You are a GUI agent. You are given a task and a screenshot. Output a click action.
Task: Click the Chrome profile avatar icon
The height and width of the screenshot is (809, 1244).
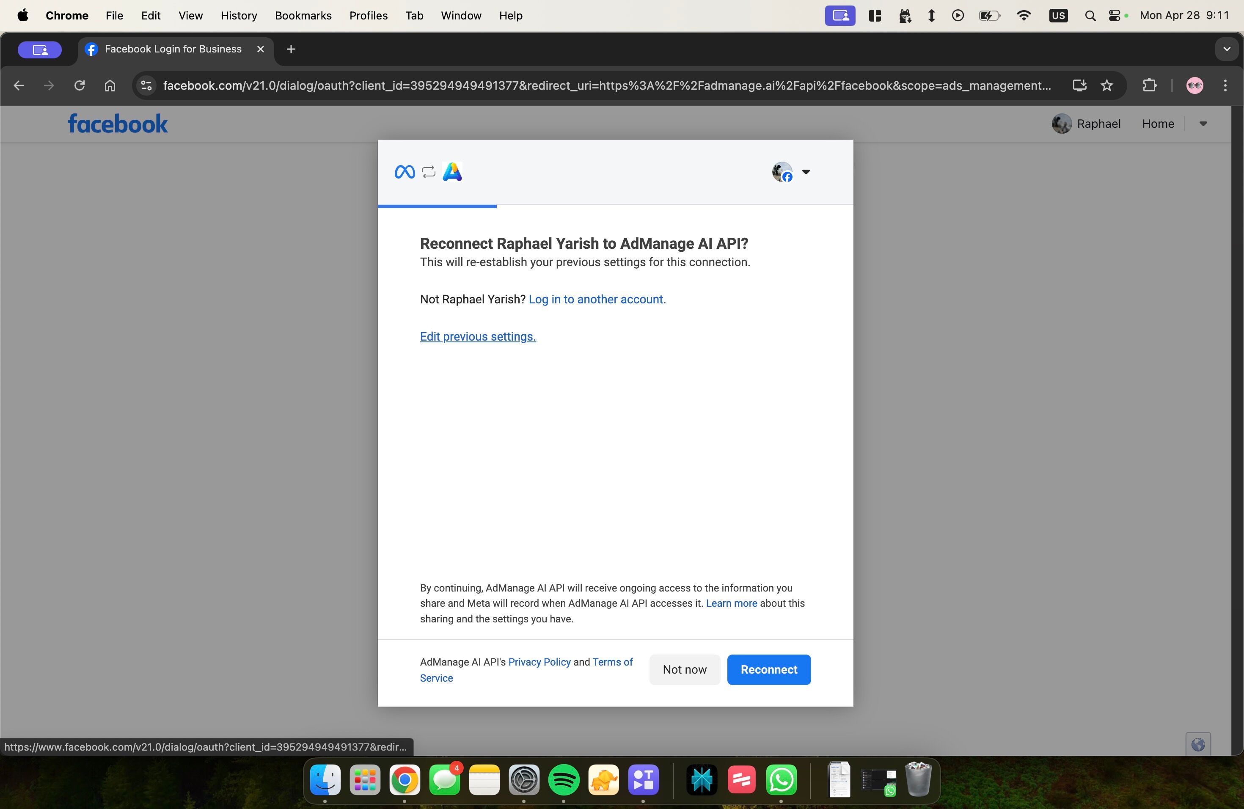point(1195,85)
